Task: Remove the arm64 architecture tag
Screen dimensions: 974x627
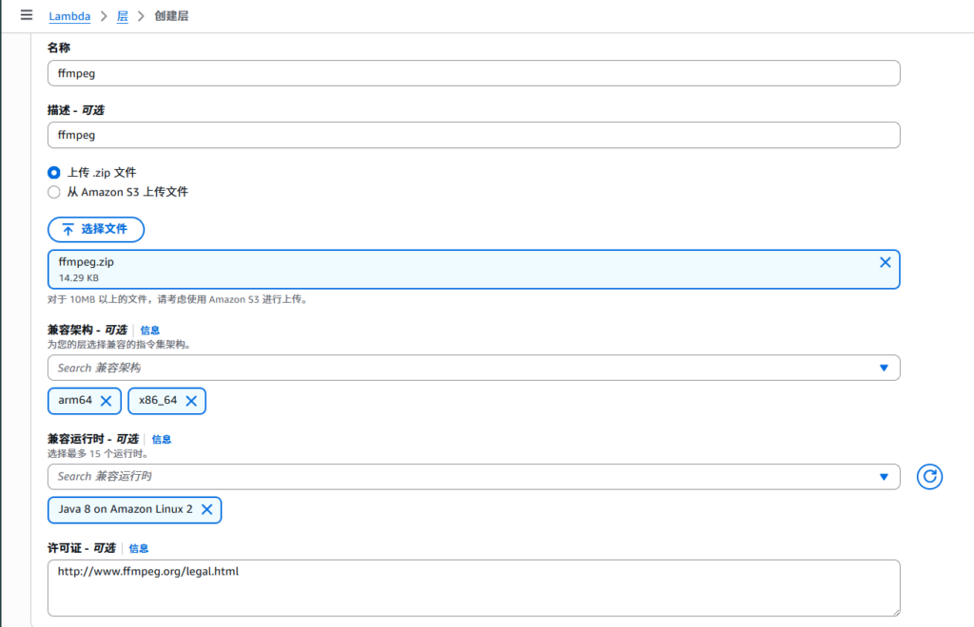Action: click(106, 401)
